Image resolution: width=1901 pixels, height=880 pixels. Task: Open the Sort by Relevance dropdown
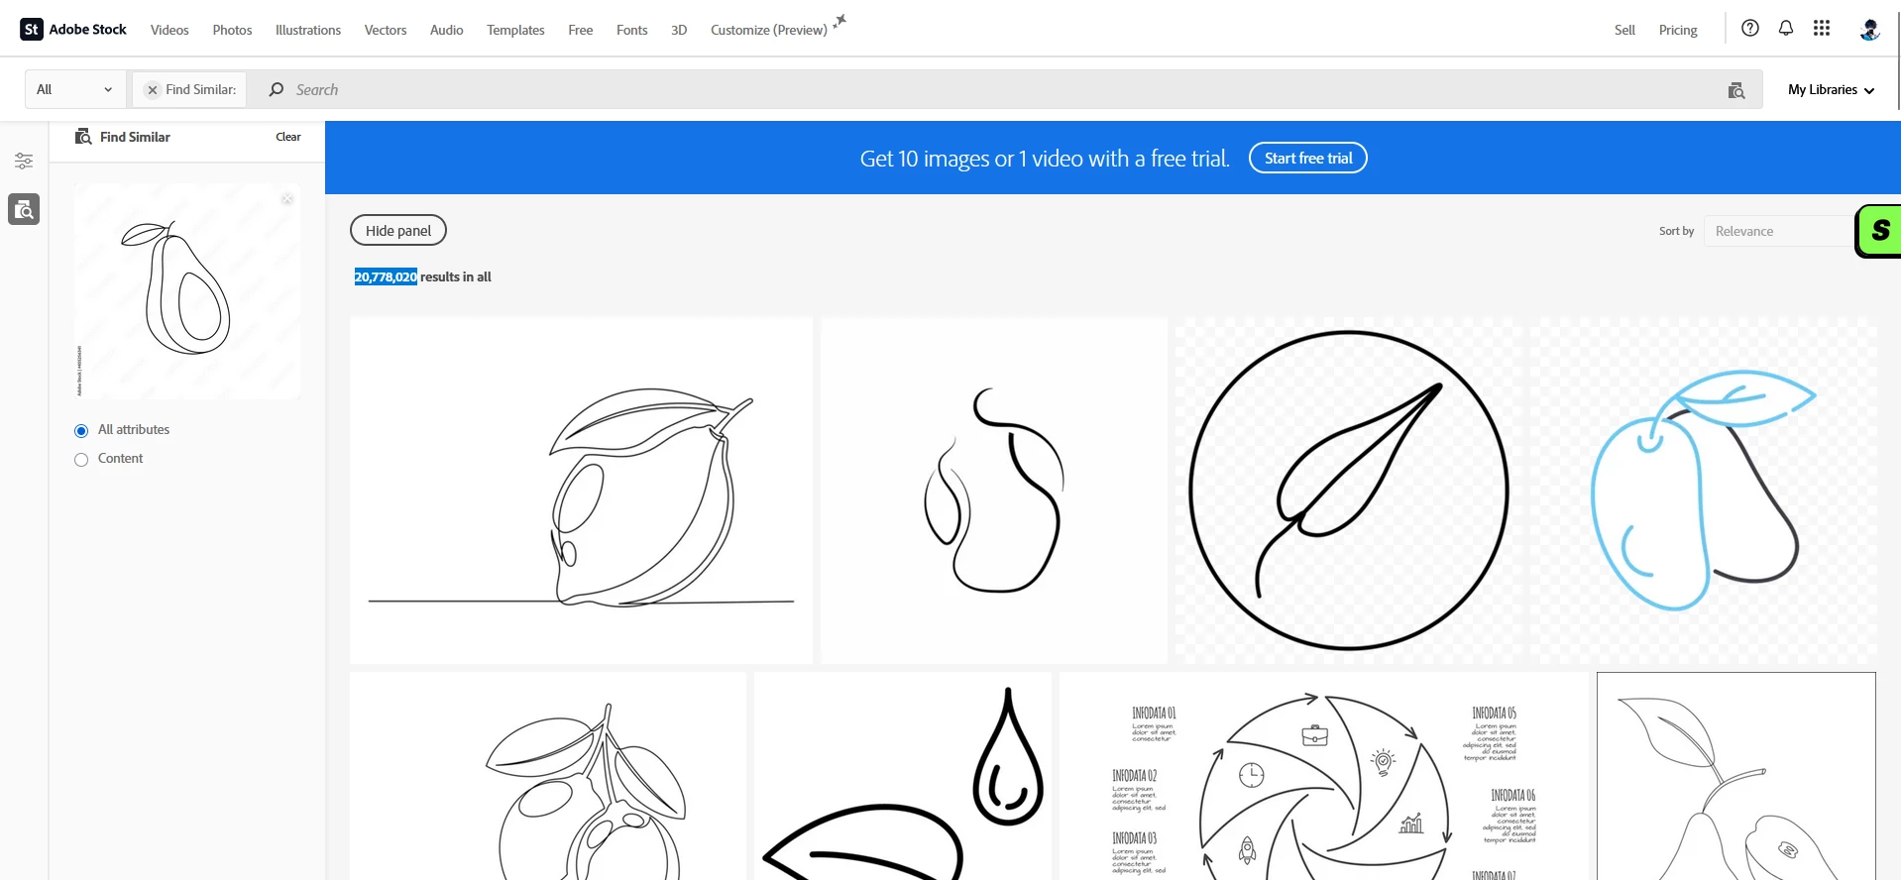tap(1779, 231)
